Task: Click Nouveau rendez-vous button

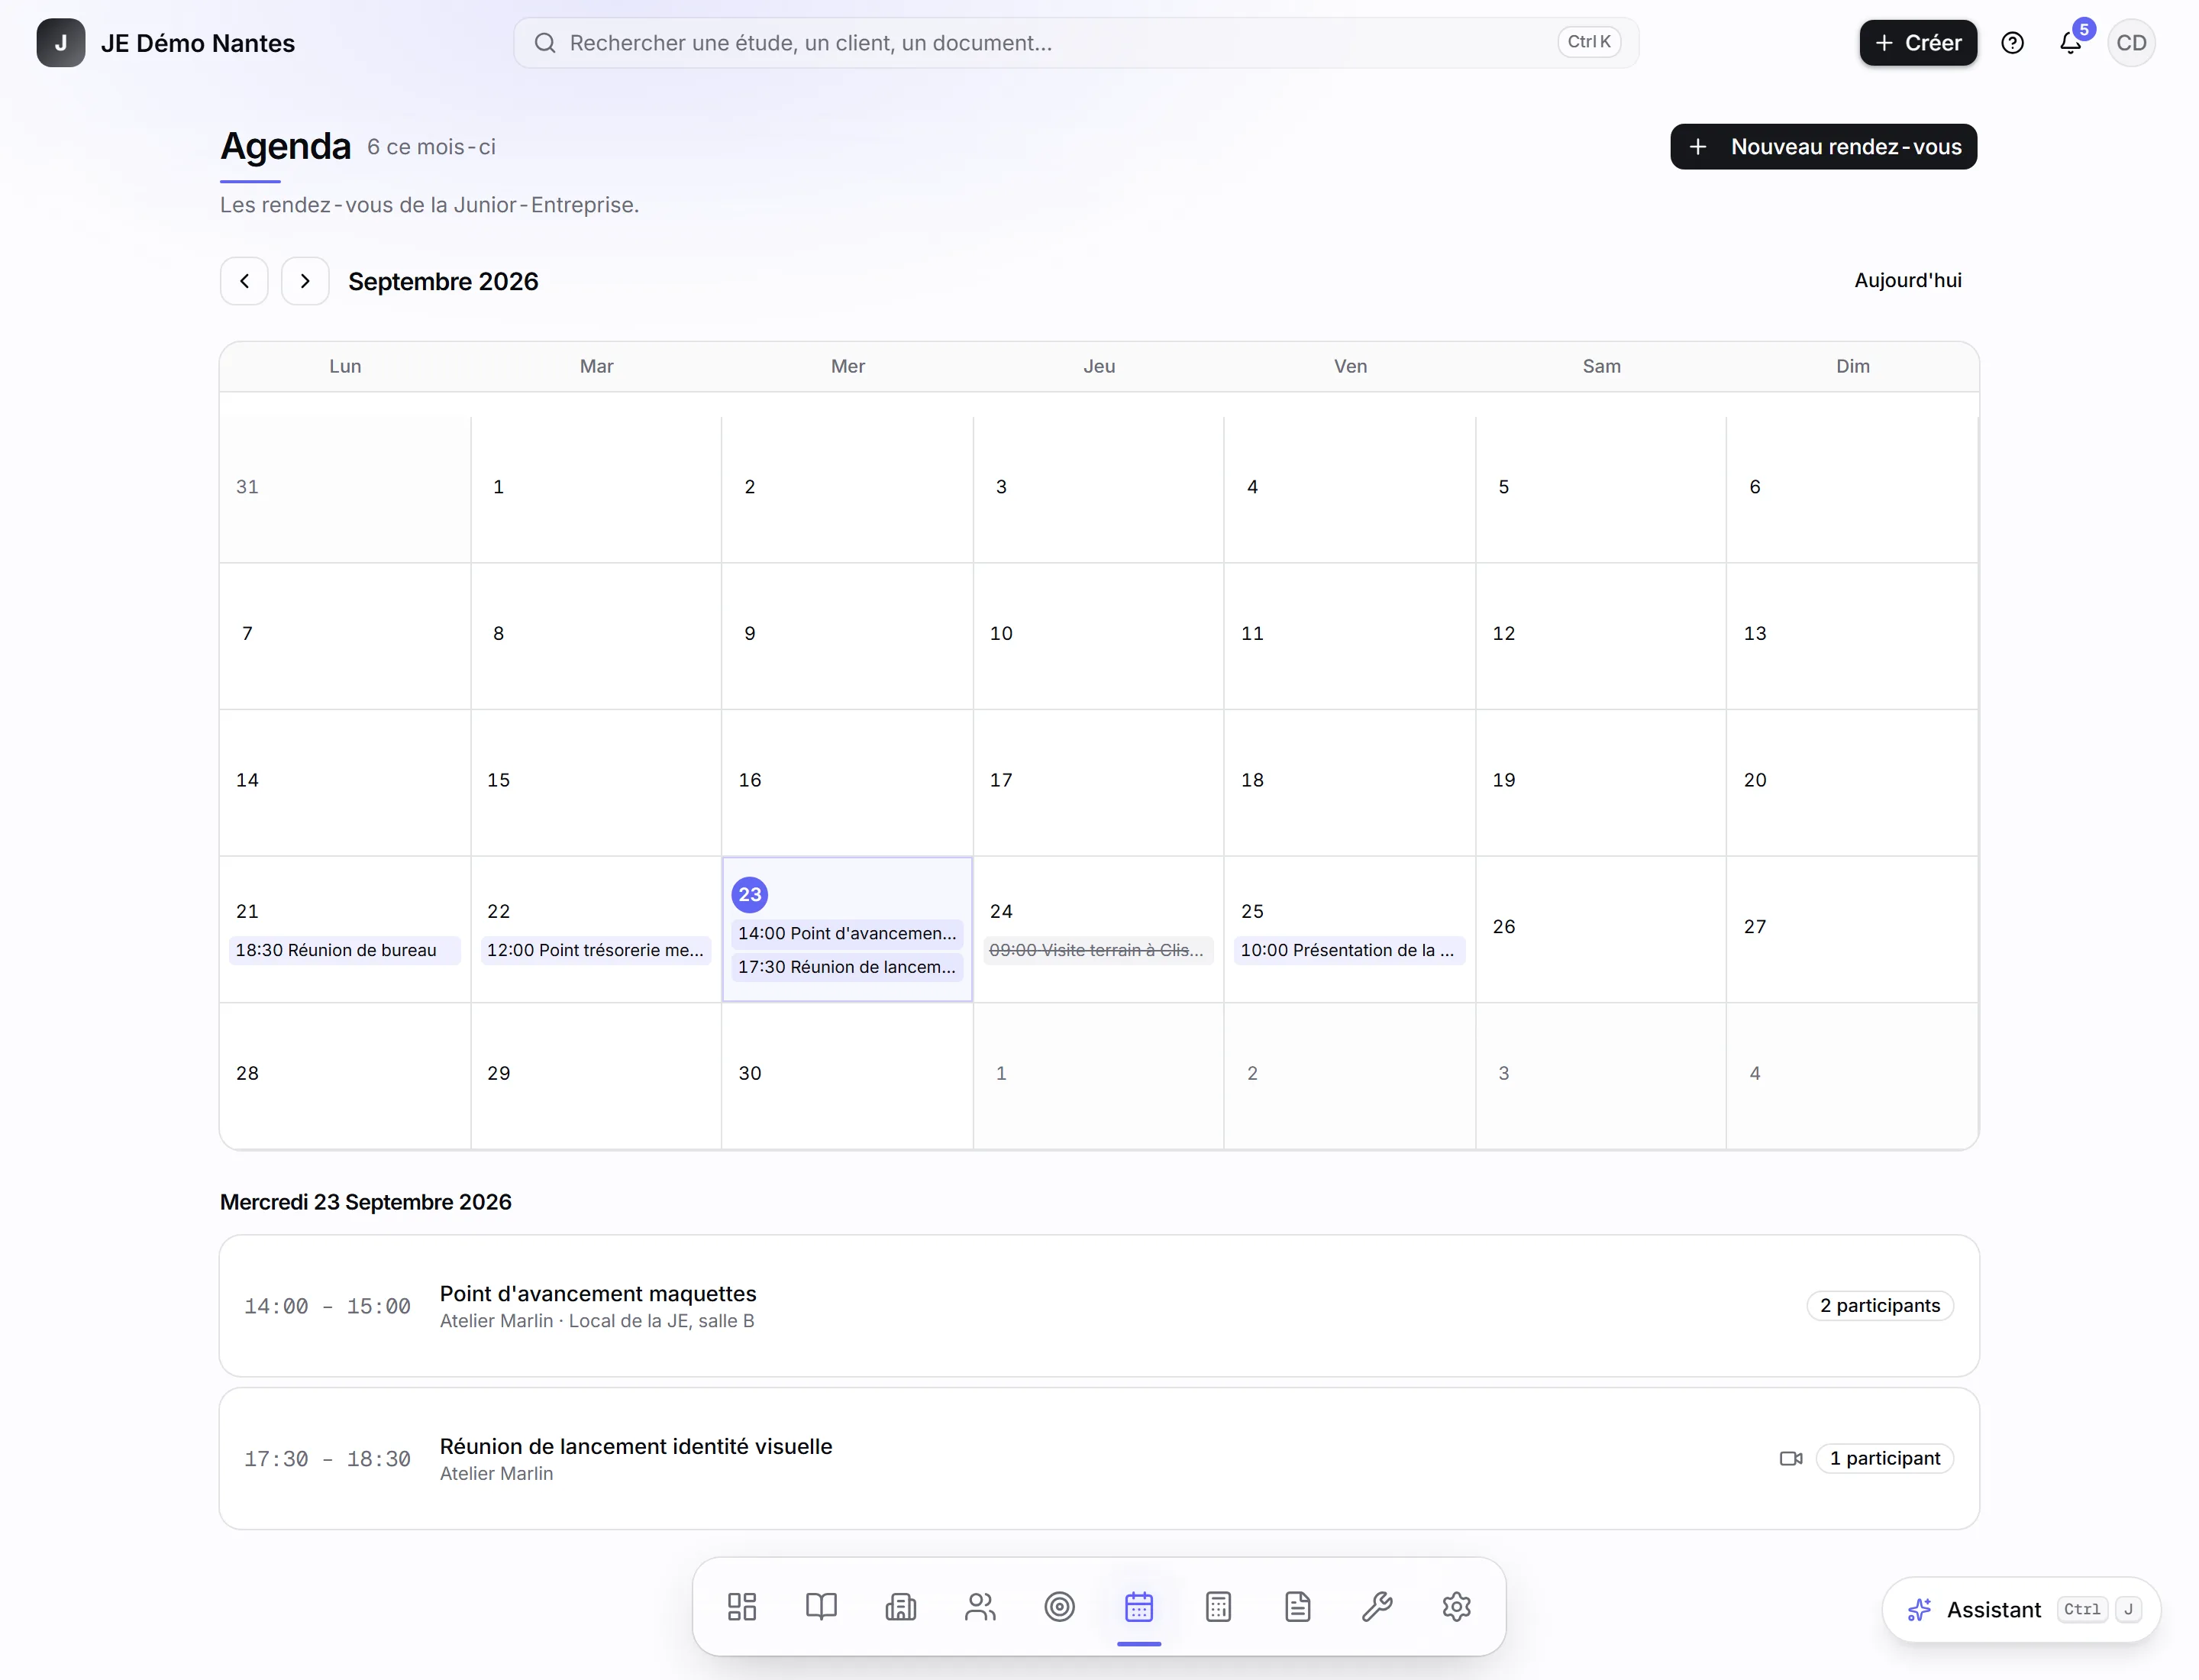Action: tap(1823, 147)
